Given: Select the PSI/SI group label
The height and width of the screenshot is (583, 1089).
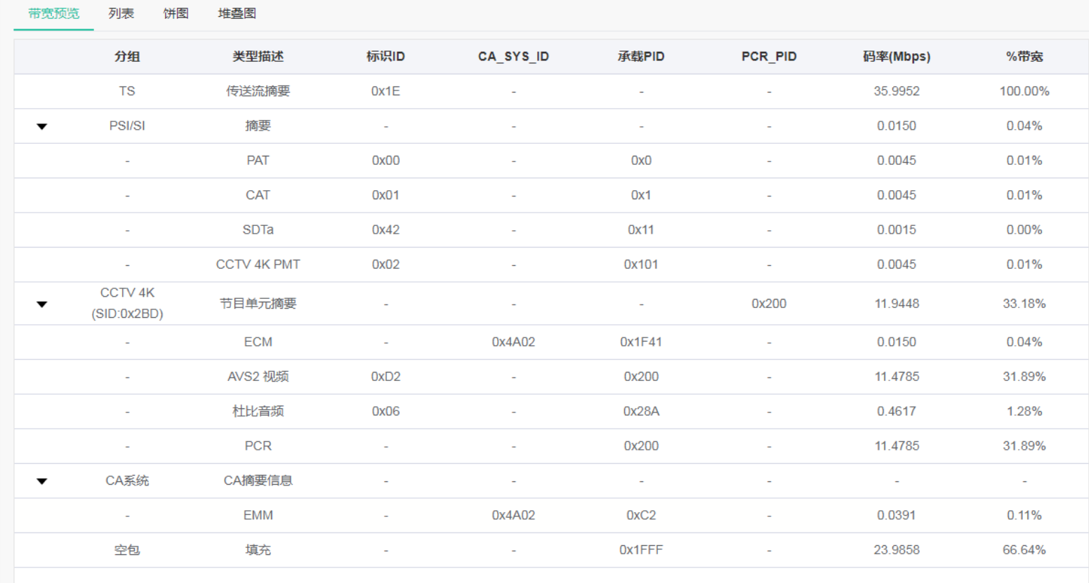Looking at the screenshot, I should click(x=127, y=126).
